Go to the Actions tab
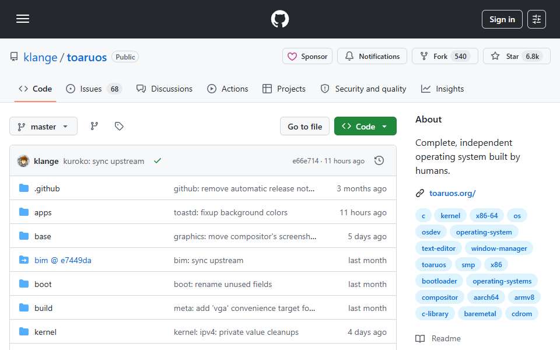 228,89
